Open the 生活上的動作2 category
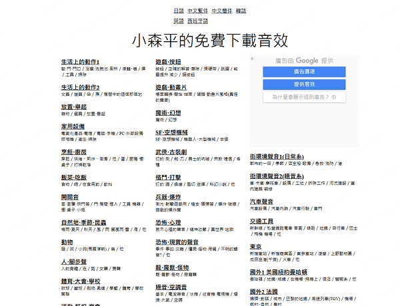This screenshot has width=400, height=306. point(80,87)
